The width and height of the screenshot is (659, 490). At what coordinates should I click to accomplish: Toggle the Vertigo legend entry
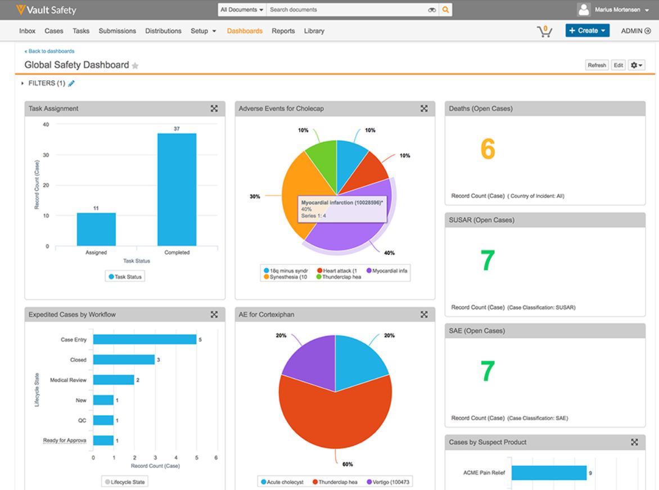pyautogui.click(x=389, y=482)
